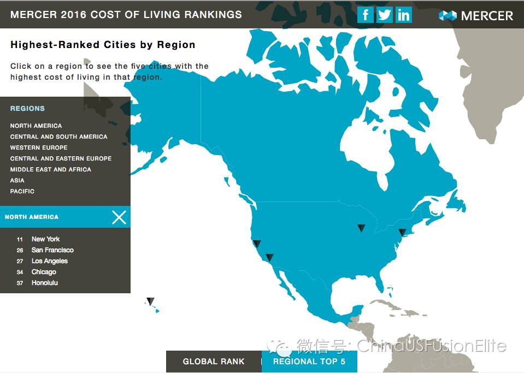Choose Western Europe region
The height and width of the screenshot is (373, 524).
39,147
